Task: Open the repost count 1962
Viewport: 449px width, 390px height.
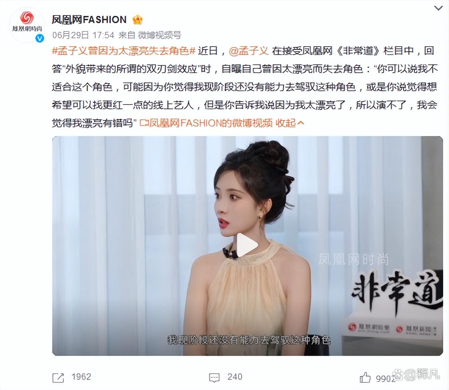Action: pos(81,377)
